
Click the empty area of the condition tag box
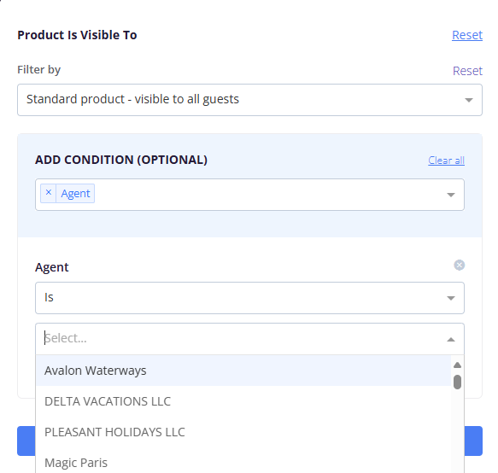click(267, 195)
